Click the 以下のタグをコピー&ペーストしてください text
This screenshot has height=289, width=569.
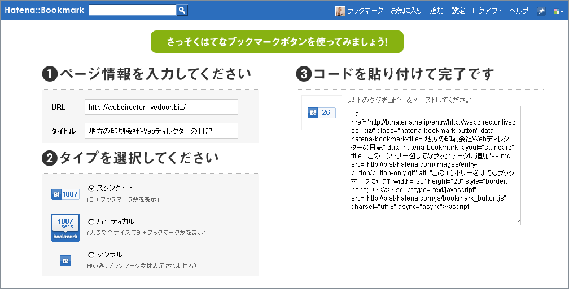click(x=410, y=100)
